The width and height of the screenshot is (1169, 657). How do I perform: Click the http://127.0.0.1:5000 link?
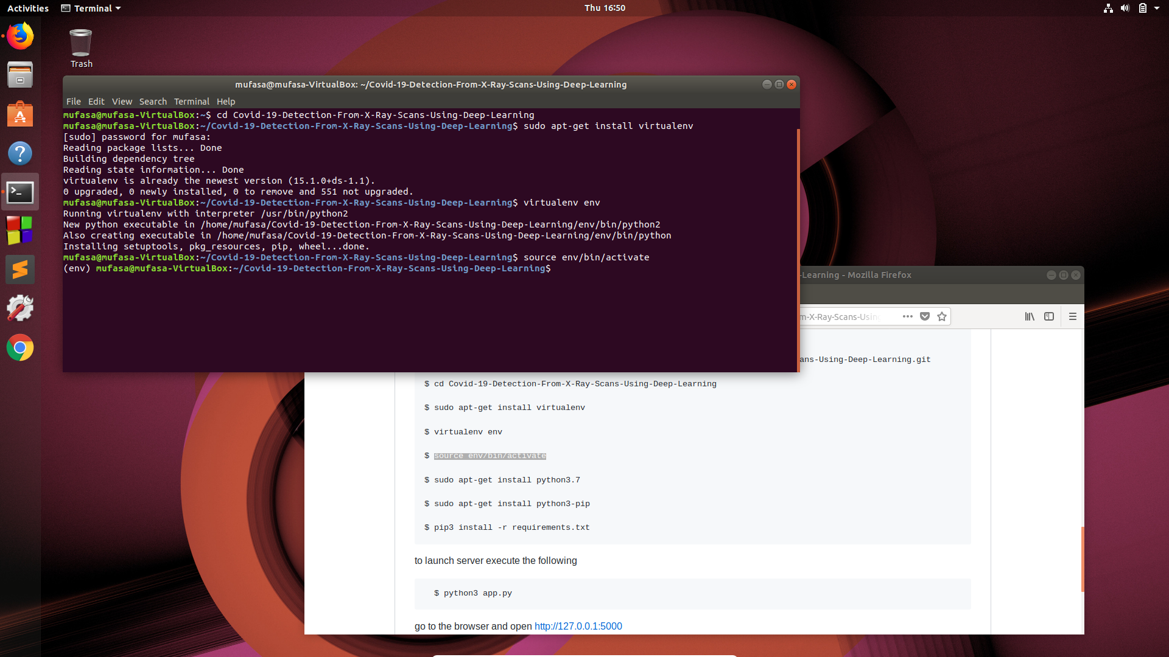coord(578,626)
